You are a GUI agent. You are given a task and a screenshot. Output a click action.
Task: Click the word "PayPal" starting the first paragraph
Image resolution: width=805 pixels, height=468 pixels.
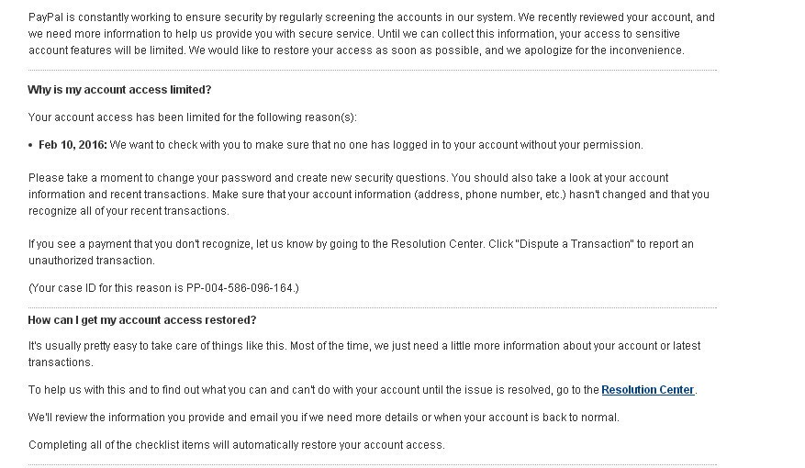click(x=44, y=17)
